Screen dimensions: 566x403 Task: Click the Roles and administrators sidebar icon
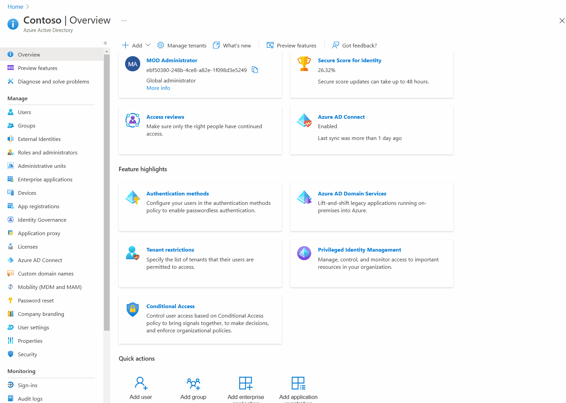pos(11,152)
